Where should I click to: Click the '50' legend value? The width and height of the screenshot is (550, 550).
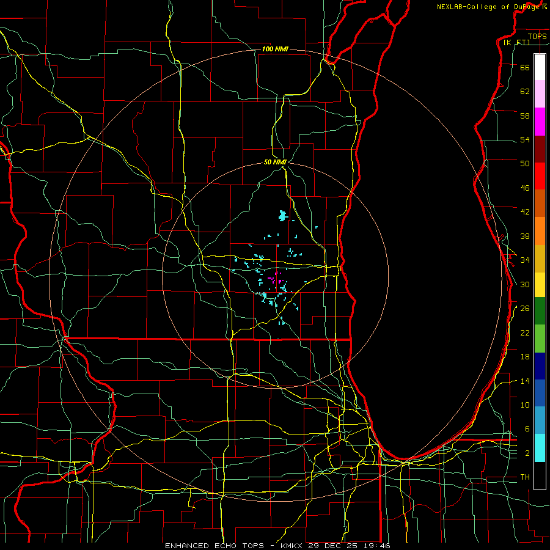pos(525,164)
